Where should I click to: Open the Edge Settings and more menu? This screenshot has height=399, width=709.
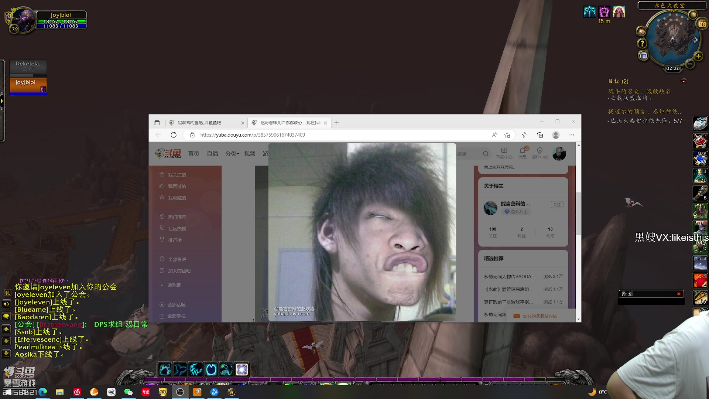572,135
